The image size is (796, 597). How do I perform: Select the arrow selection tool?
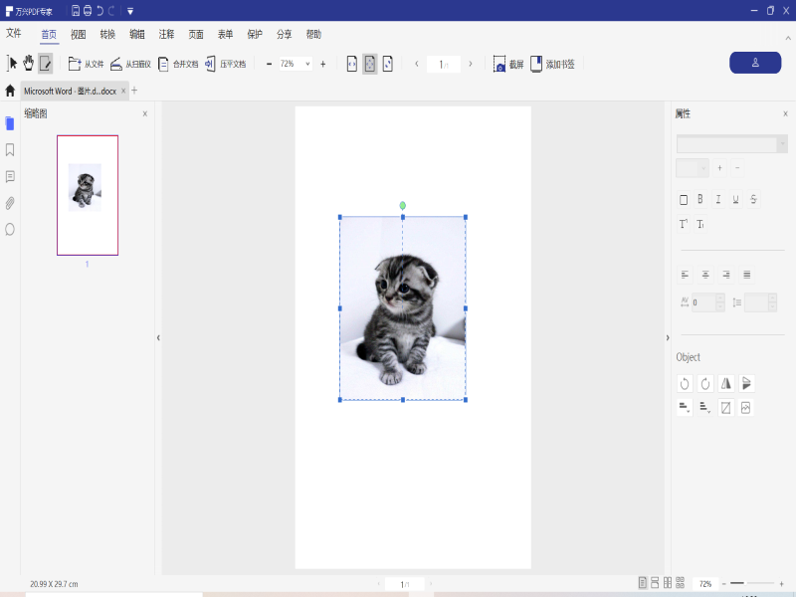point(12,64)
